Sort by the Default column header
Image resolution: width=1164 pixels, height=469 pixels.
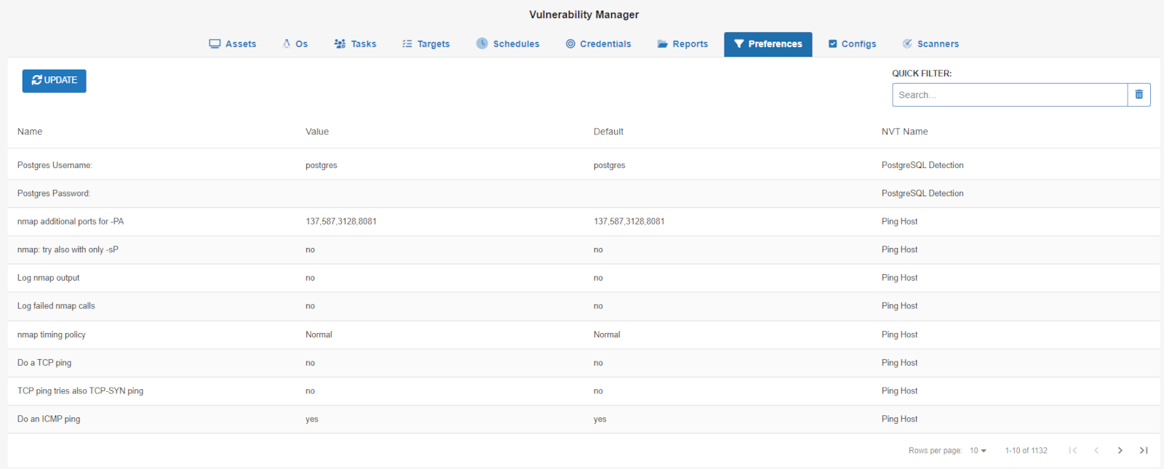tap(608, 132)
